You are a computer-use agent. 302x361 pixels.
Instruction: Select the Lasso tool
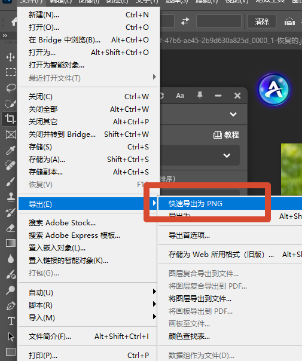point(11,88)
